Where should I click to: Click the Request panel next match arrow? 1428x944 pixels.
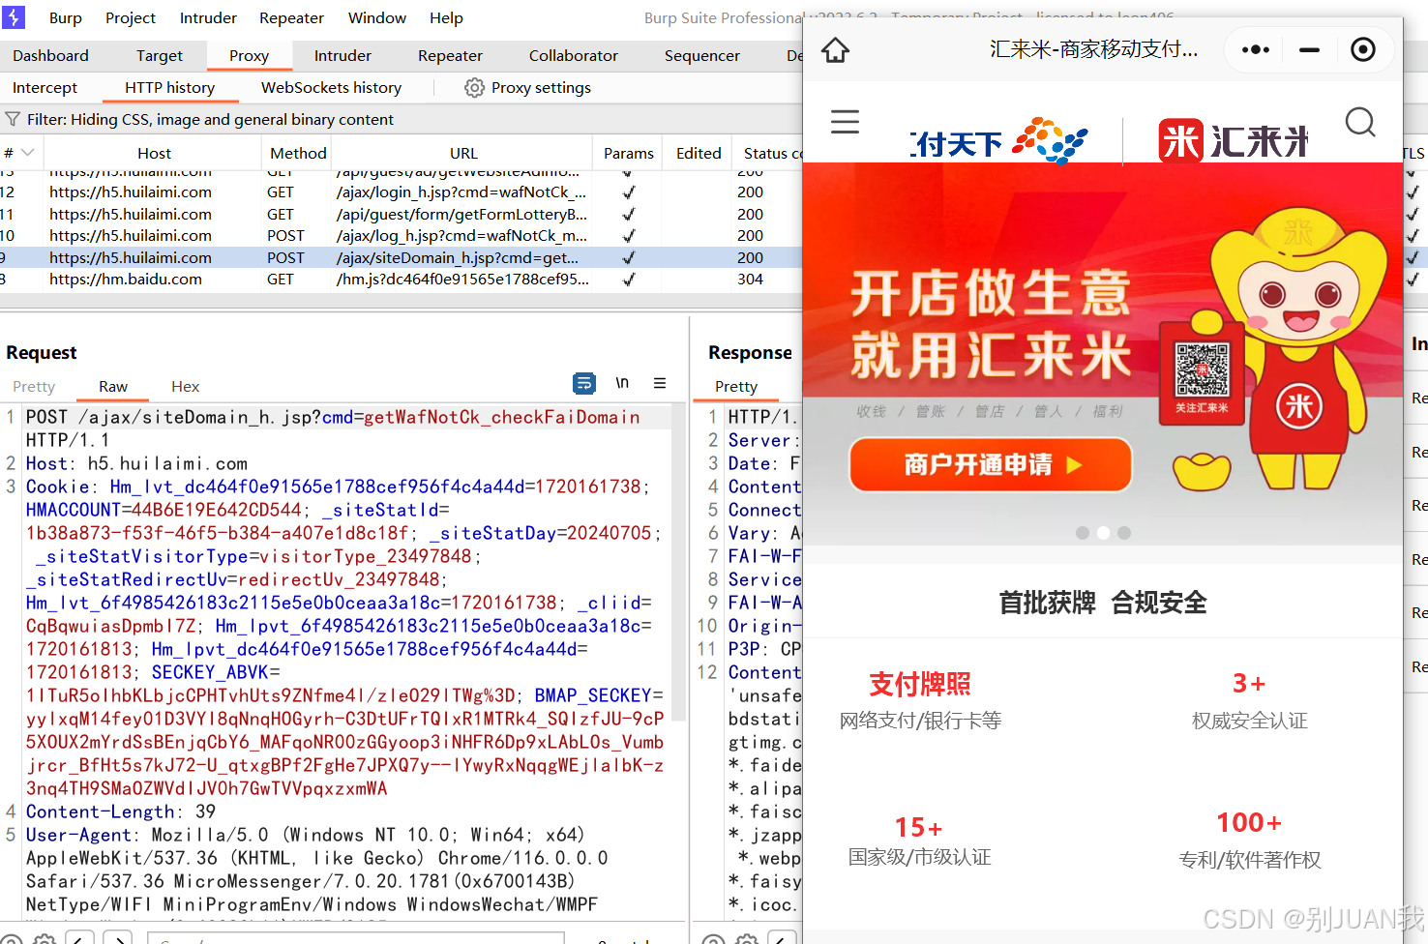click(x=118, y=938)
